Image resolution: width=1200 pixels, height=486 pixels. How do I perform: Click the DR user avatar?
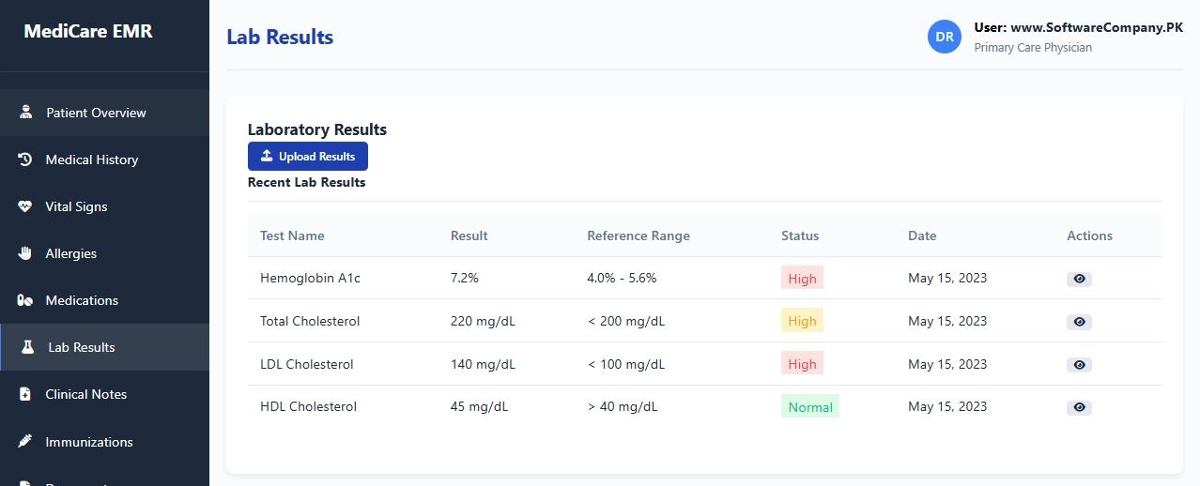point(945,37)
